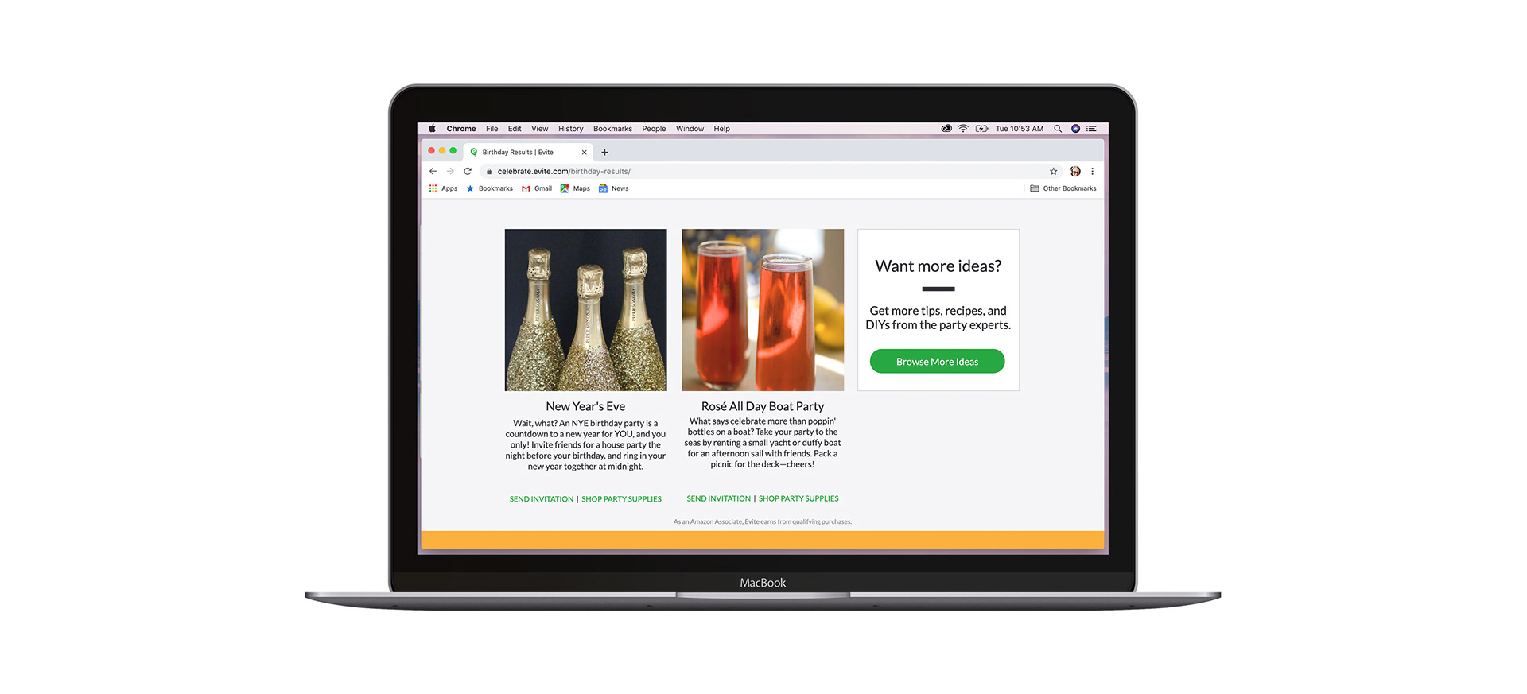Viewport: 1527px width, 694px height.
Task: Click the glitter champagne bottles image
Action: (585, 310)
